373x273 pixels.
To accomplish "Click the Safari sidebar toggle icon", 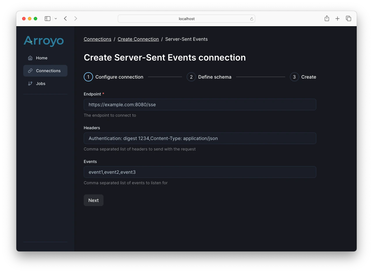I will pyautogui.click(x=47, y=18).
